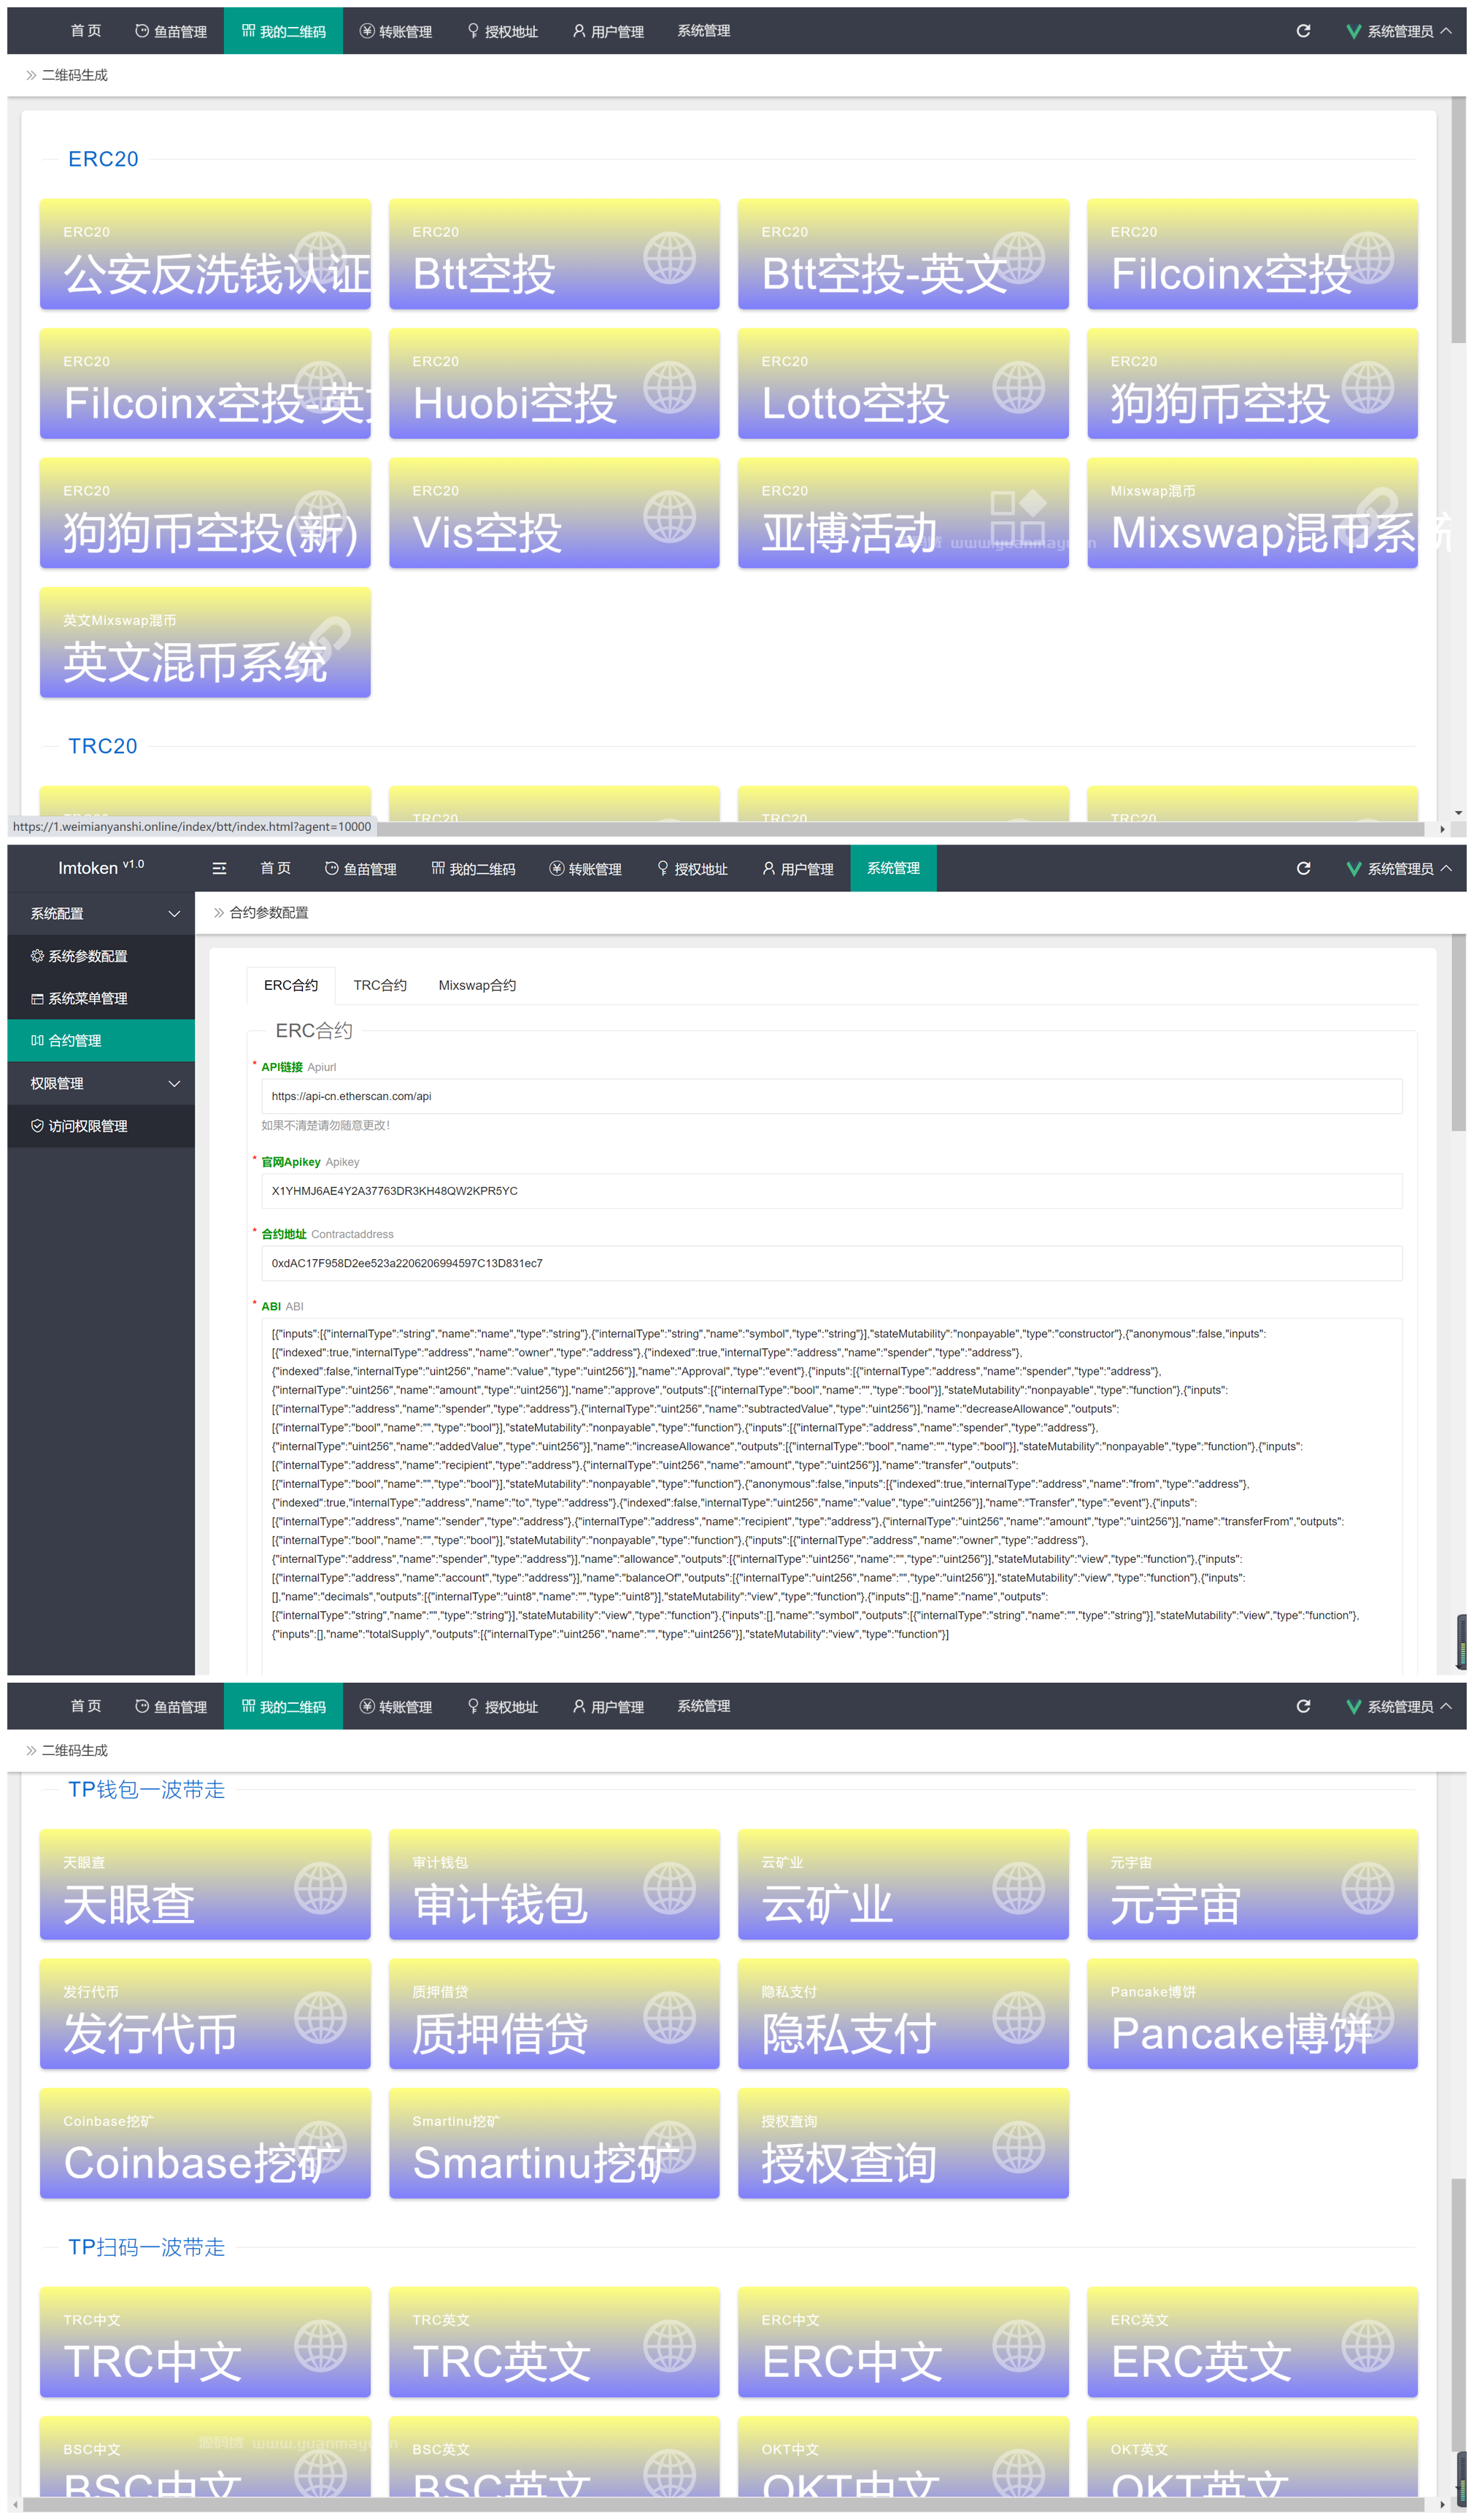Image resolution: width=1474 pixels, height=2520 pixels.
Task: Click 首页 in the Imtoken header nav
Action: (x=276, y=868)
